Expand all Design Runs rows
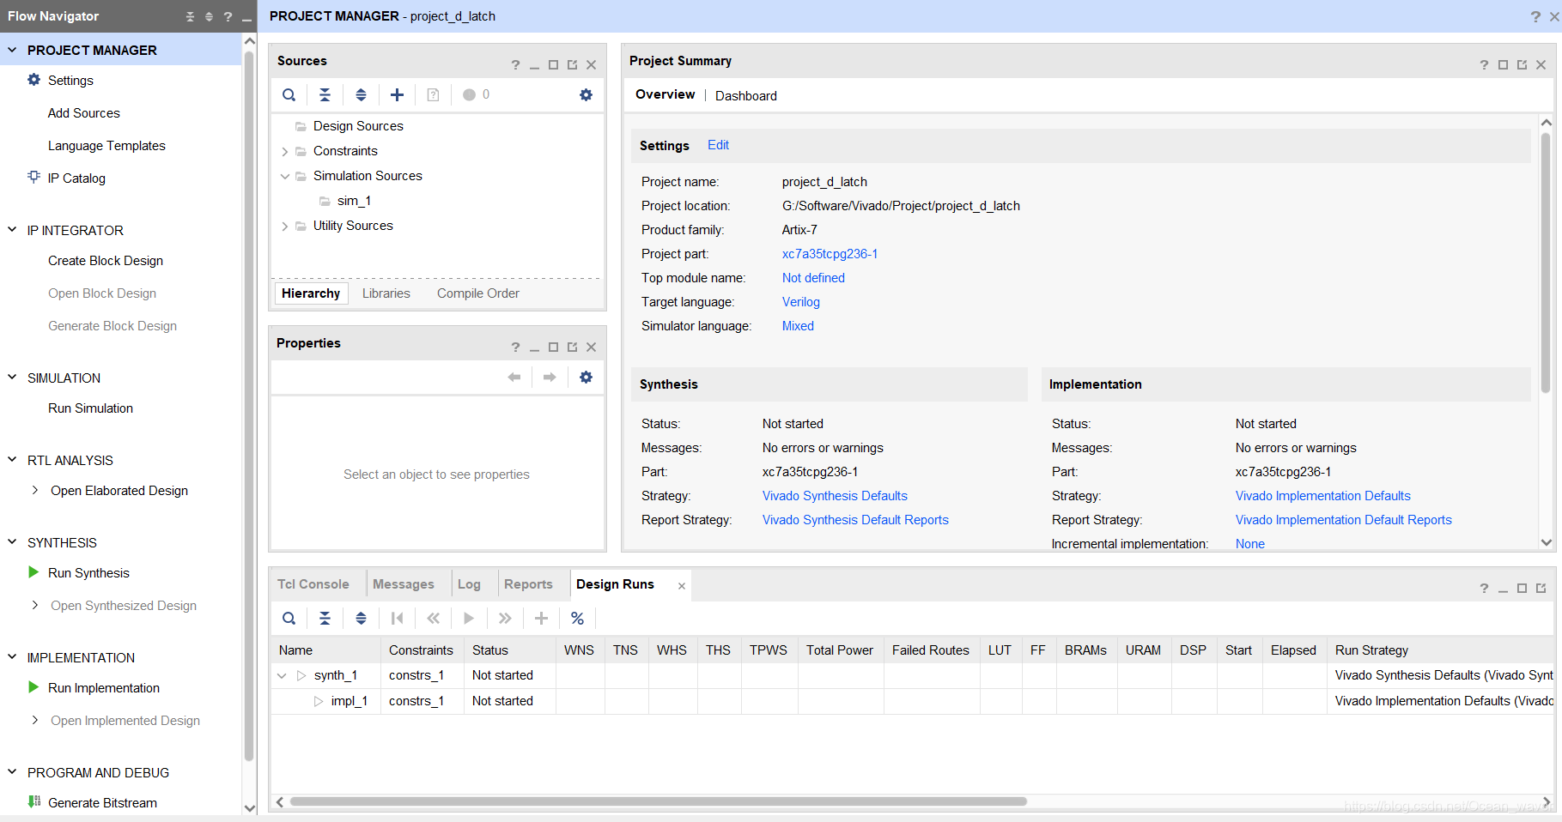Image resolution: width=1562 pixels, height=822 pixels. coord(361,619)
